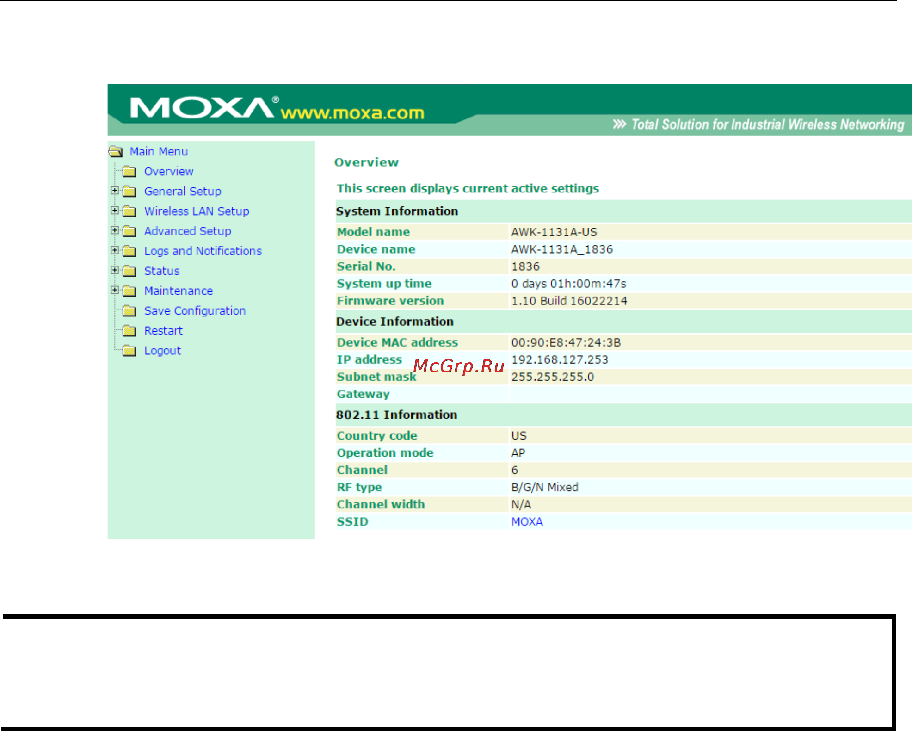
Task: Expand the Wireless LAN Setup tree node
Action: pos(115,210)
